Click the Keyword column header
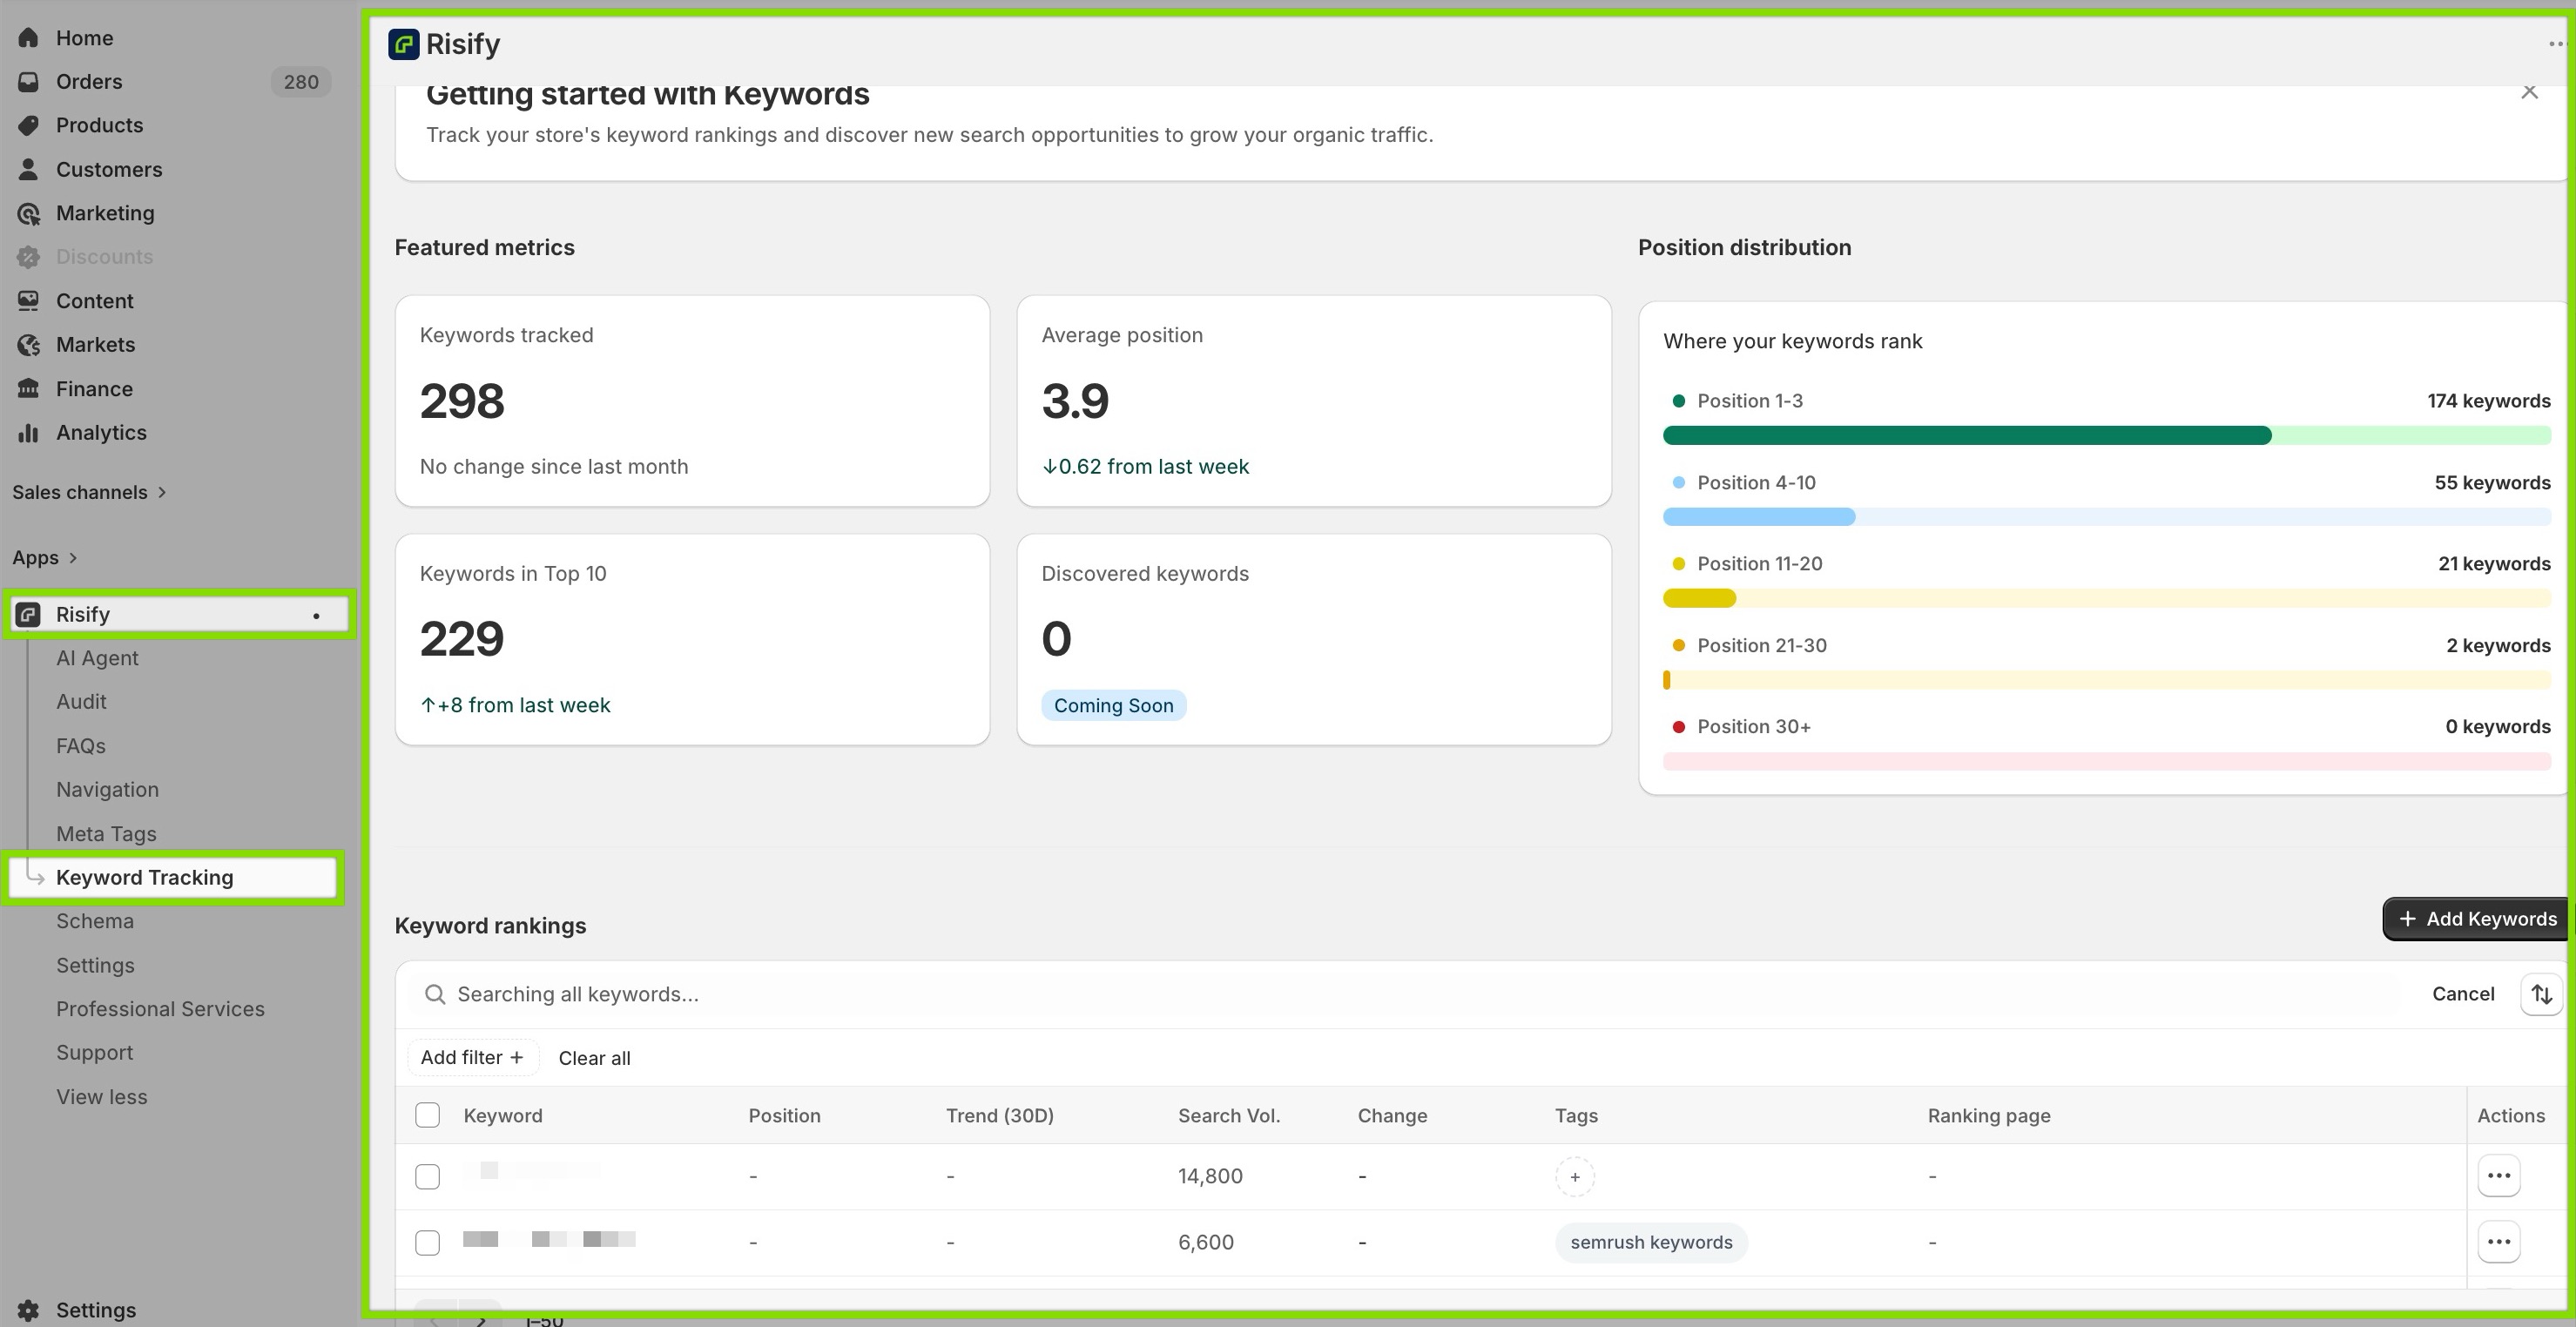2576x1327 pixels. tap(503, 1116)
